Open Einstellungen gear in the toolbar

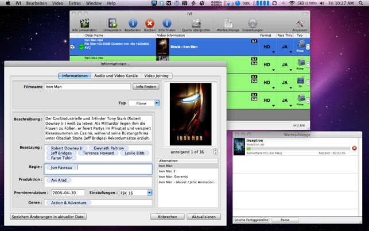[253, 24]
